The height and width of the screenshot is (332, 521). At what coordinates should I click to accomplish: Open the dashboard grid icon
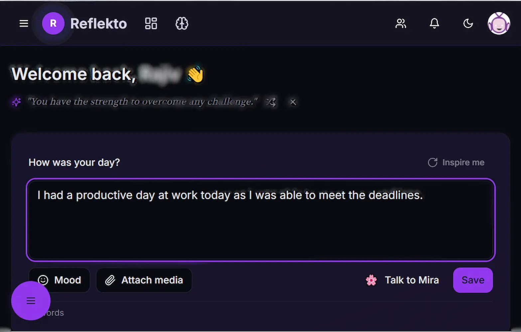click(x=151, y=23)
